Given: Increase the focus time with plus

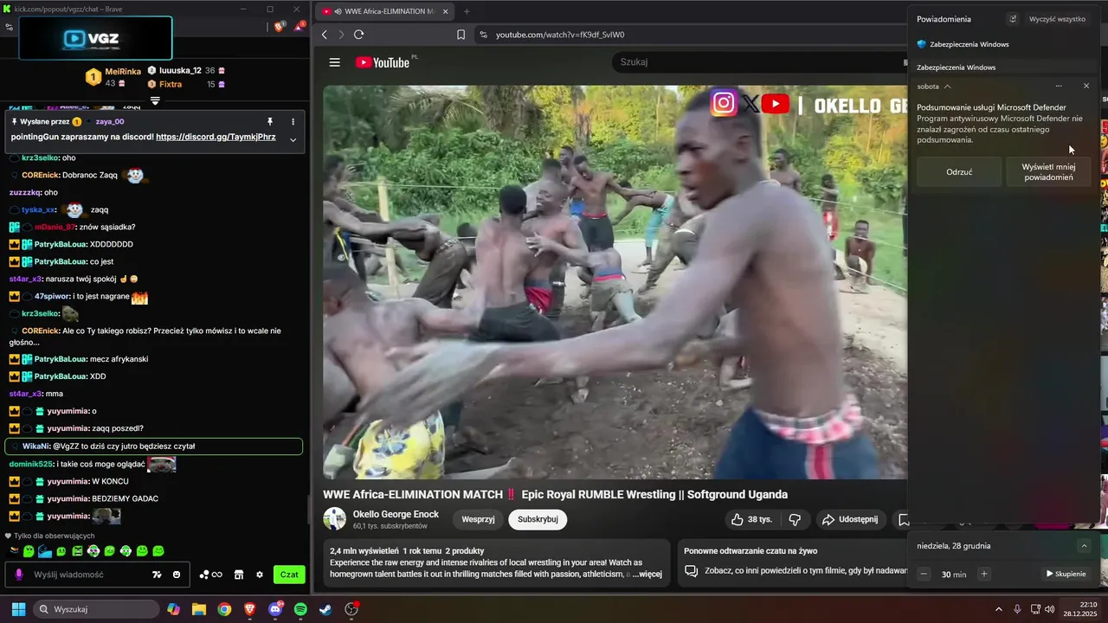Looking at the screenshot, I should [983, 574].
